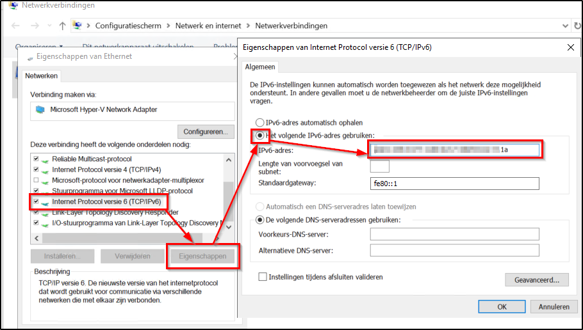Select Netwerk en internet breadcrumb

click(208, 26)
